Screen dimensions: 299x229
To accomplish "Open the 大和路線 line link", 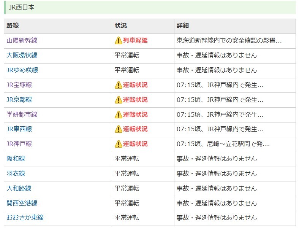I will tap(19, 189).
